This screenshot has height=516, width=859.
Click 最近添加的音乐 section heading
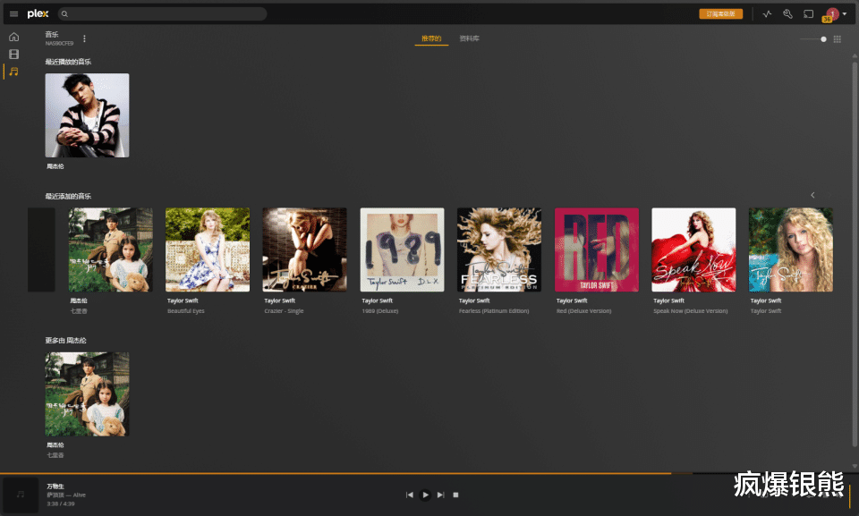pos(68,196)
